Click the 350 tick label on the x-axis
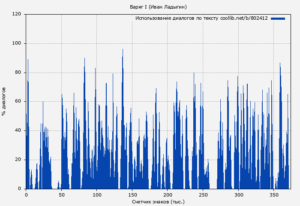The image size is (300, 206). coord(273,194)
